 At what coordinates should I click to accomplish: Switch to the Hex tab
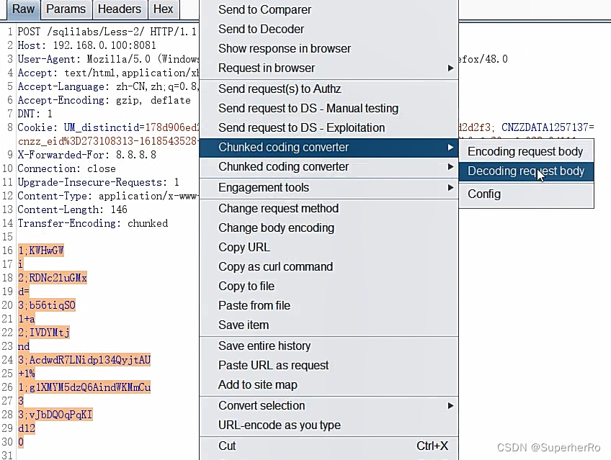(x=163, y=9)
